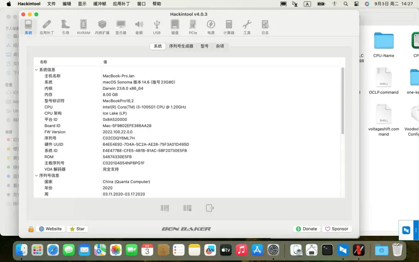Open the 工具 tools toolbar icon

point(247,27)
